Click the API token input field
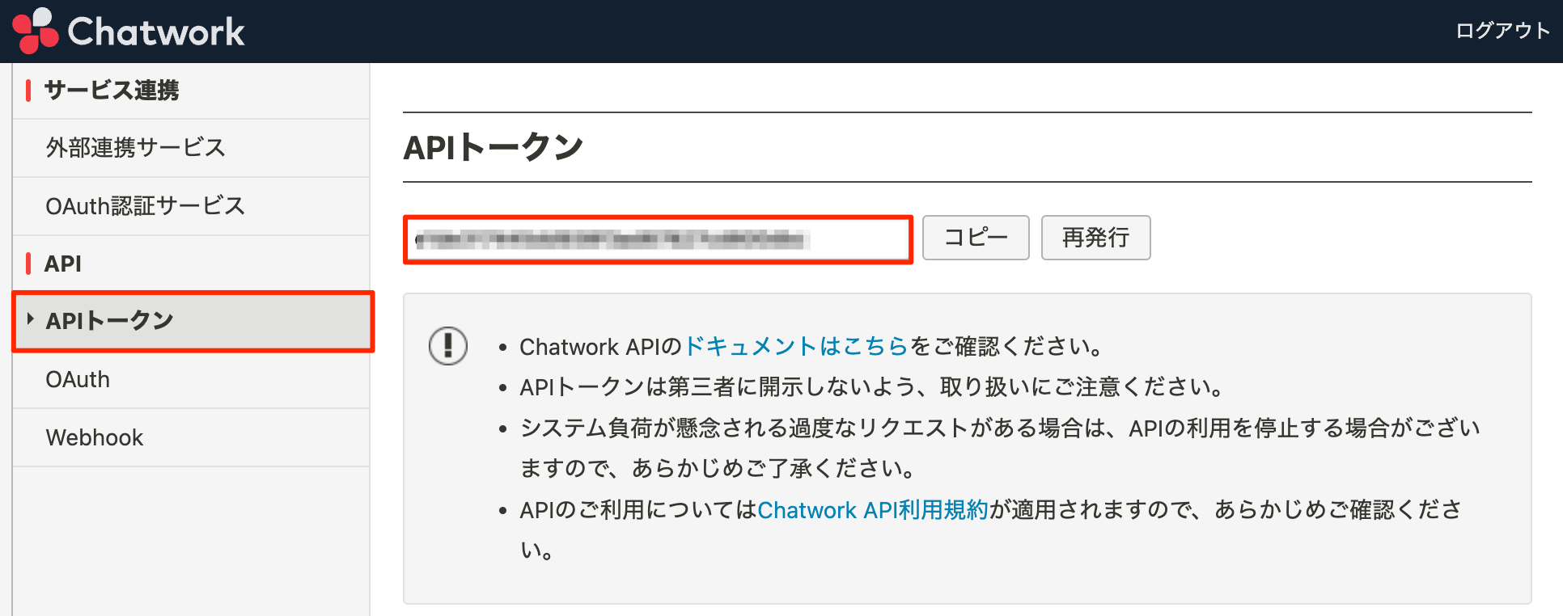The width and height of the screenshot is (1563, 616). tap(659, 239)
